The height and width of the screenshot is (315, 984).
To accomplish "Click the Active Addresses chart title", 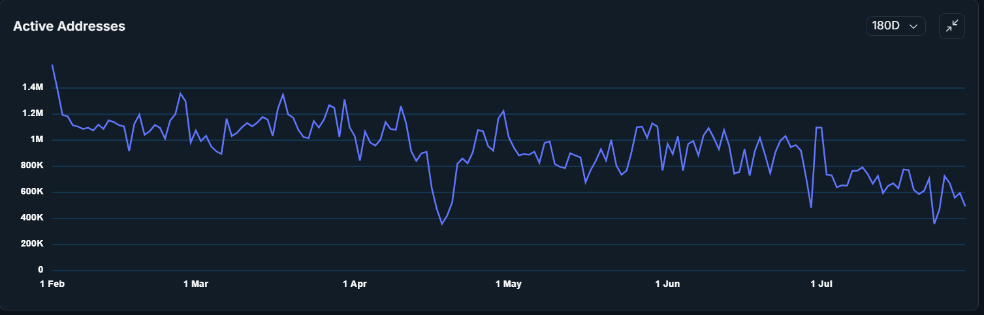I will 69,26.
